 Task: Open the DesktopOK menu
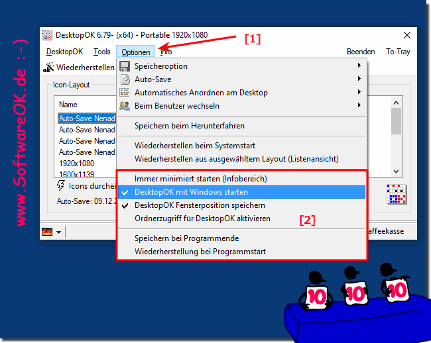pos(64,52)
